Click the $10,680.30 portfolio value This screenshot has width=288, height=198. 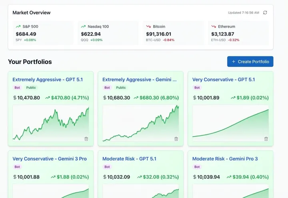point(117,98)
